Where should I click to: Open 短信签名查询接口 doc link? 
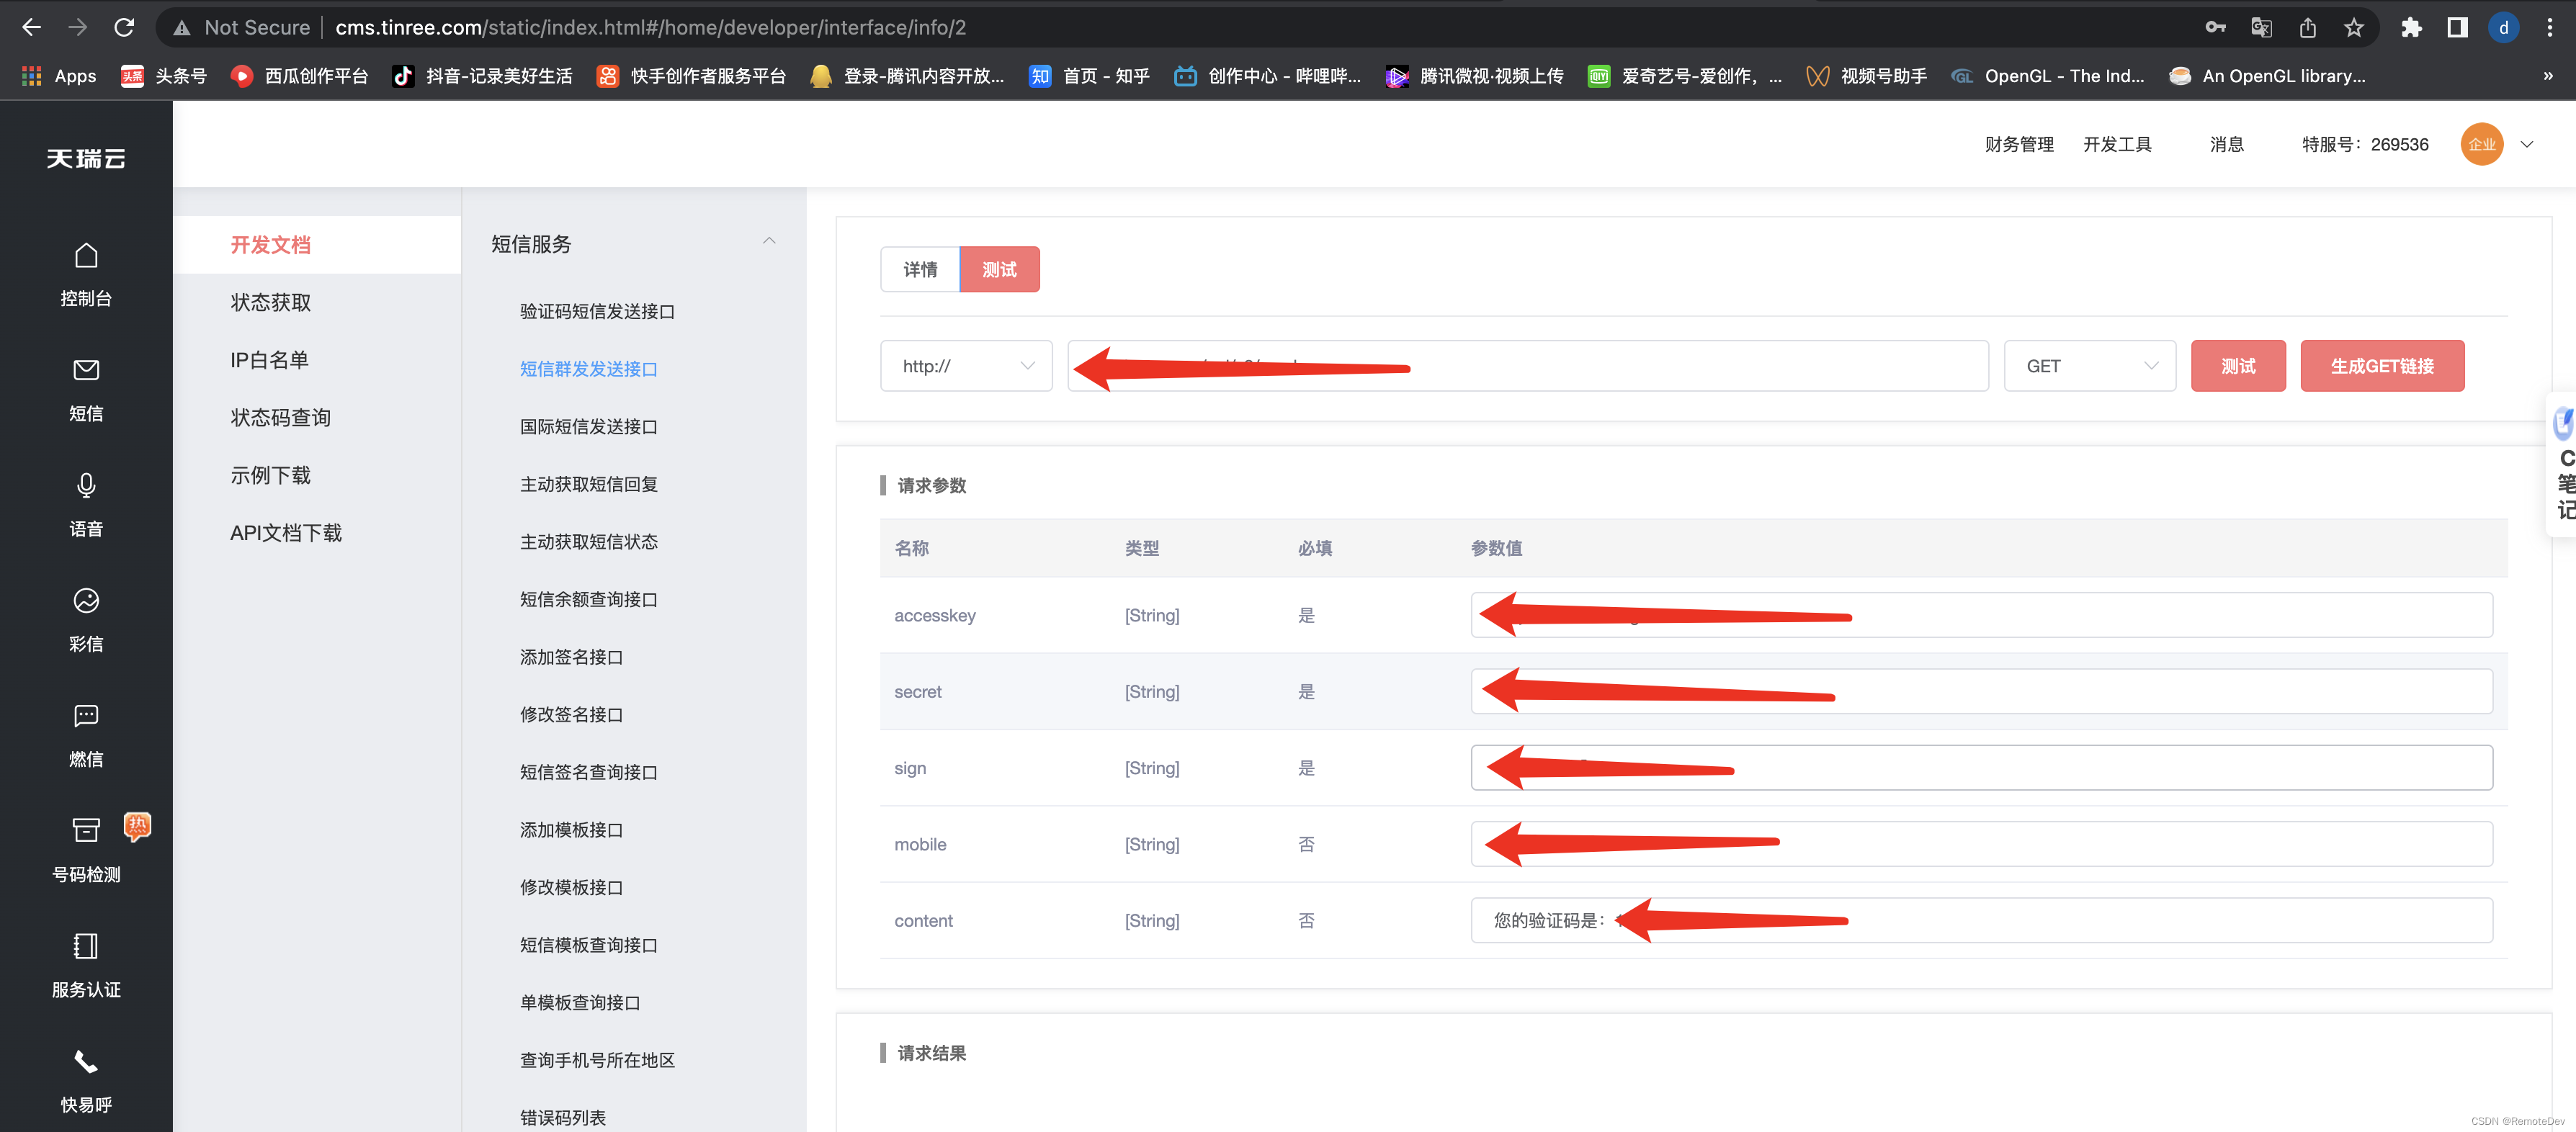[x=589, y=772]
